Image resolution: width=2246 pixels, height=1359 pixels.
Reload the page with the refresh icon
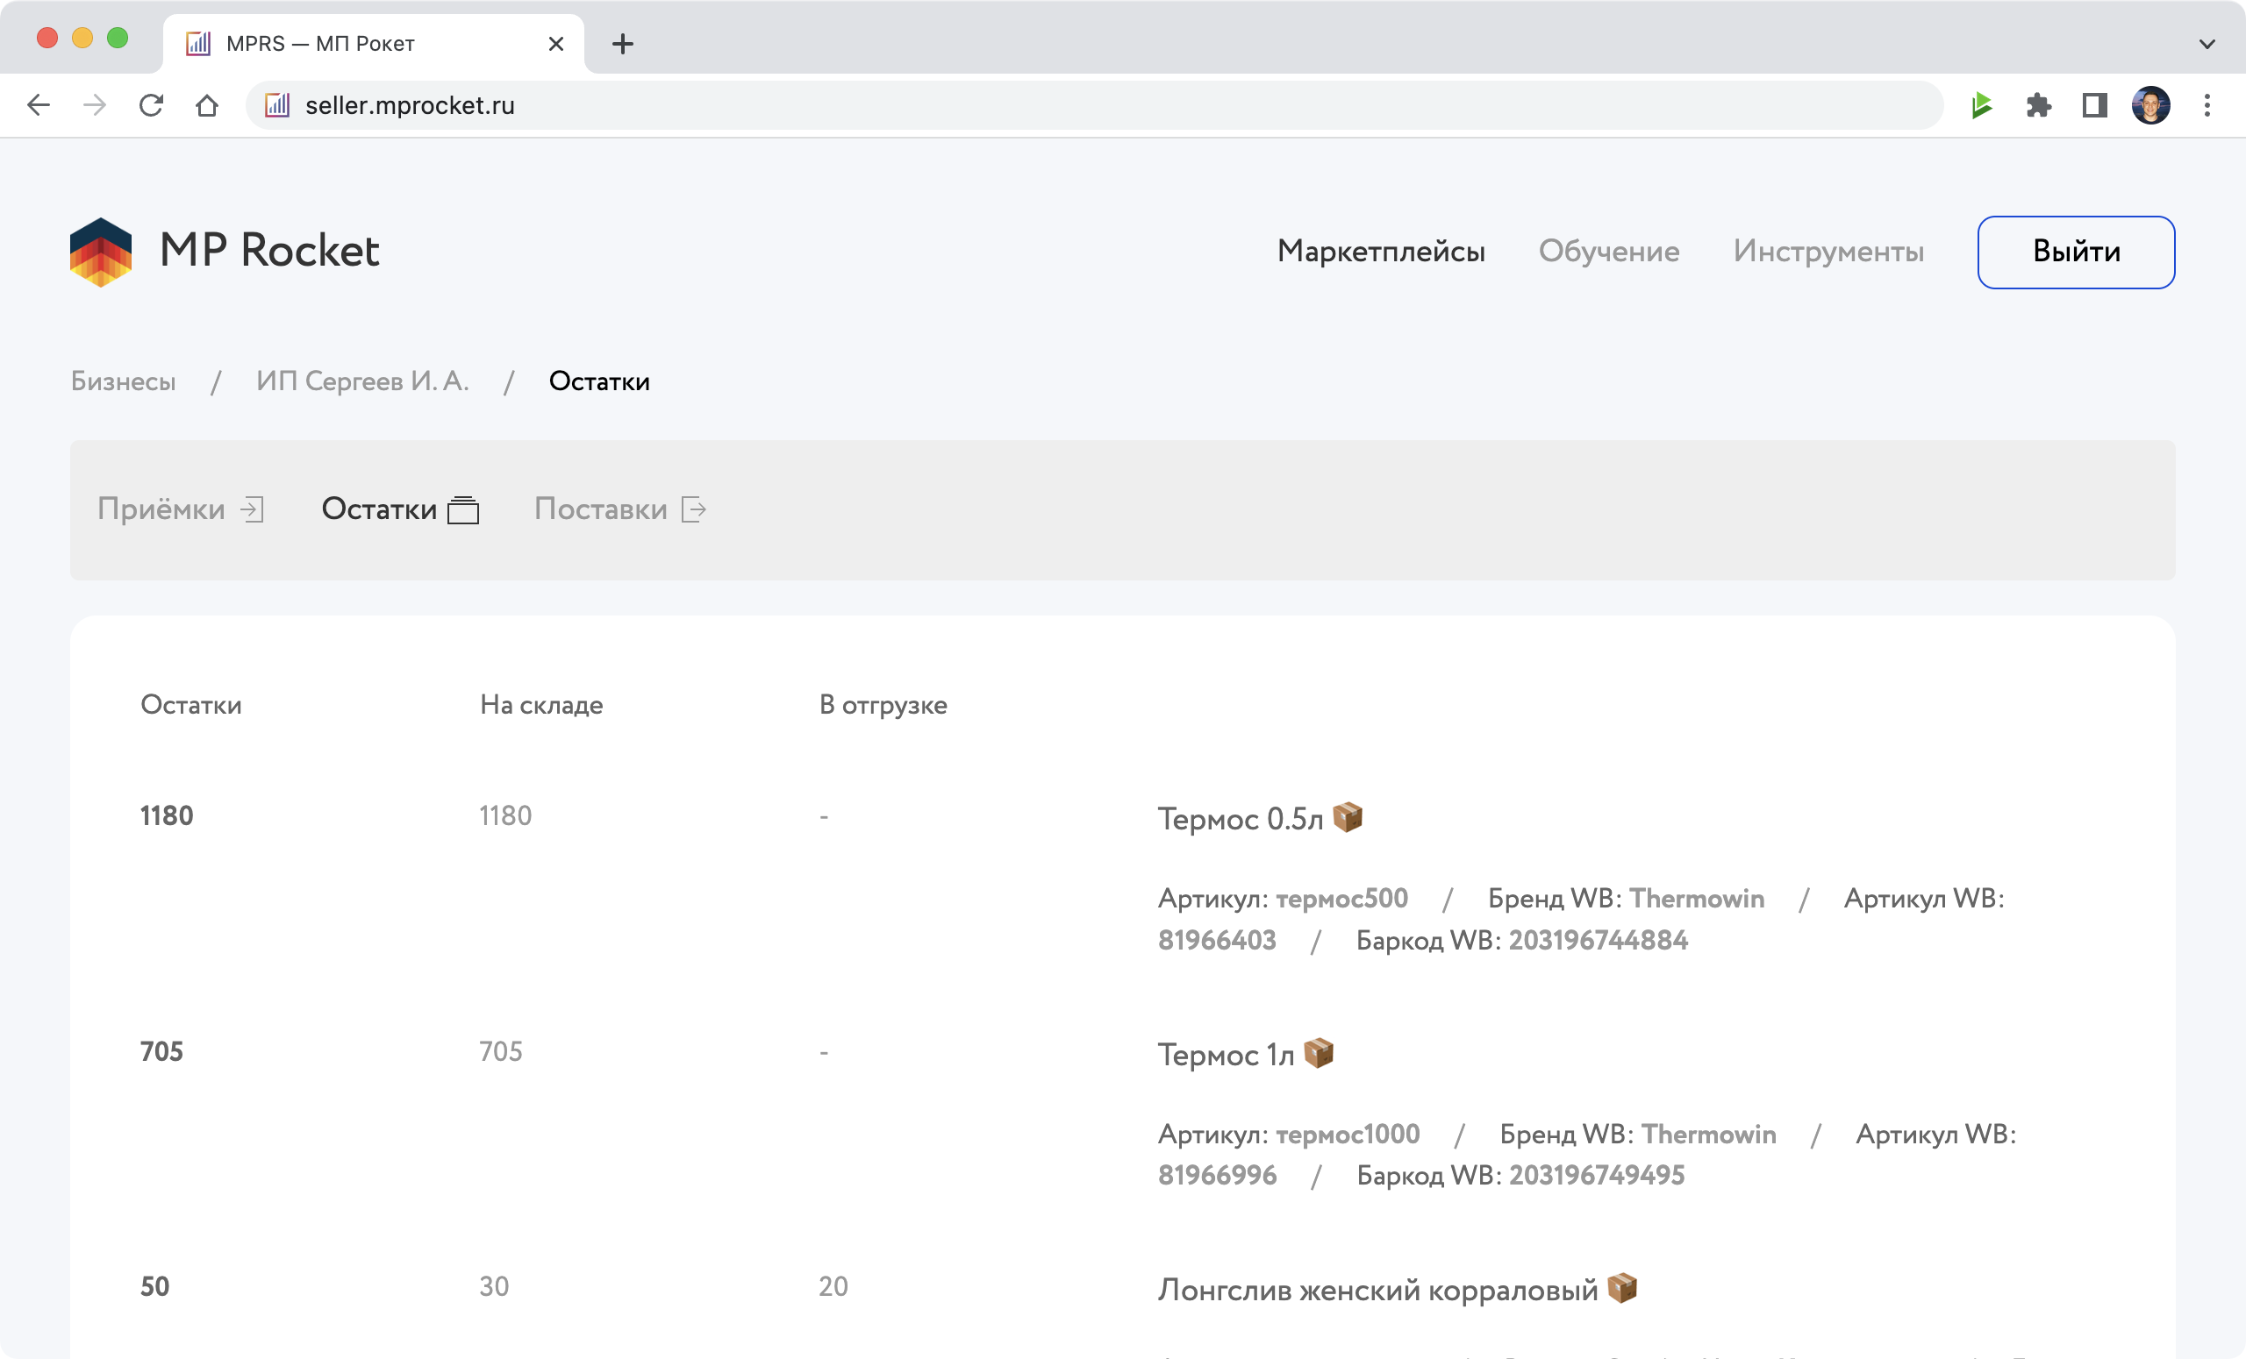pos(151,106)
